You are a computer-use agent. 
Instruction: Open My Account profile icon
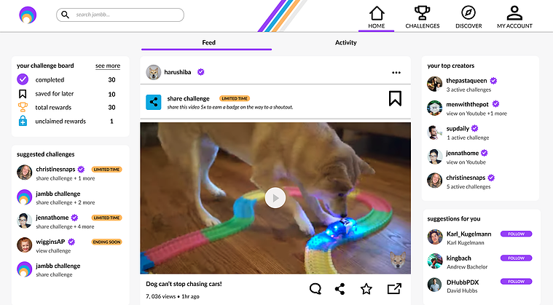coord(514,13)
